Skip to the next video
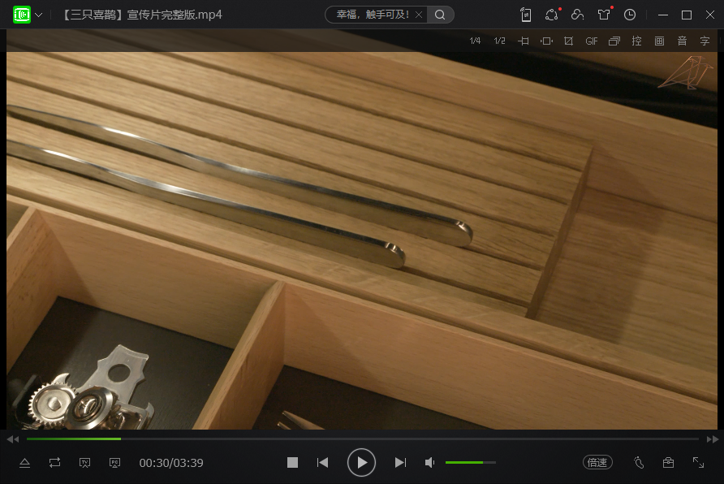The width and height of the screenshot is (724, 484). pos(400,462)
